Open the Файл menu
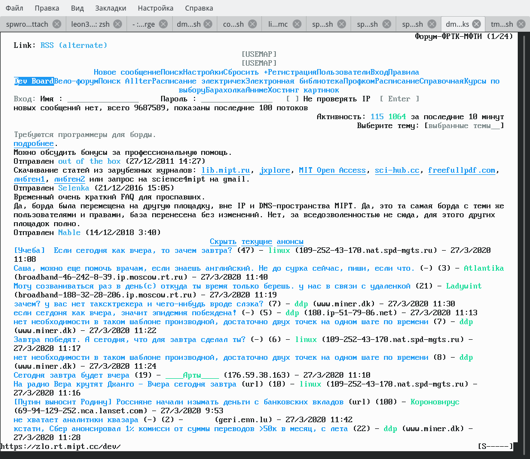530x459 pixels. (14, 8)
